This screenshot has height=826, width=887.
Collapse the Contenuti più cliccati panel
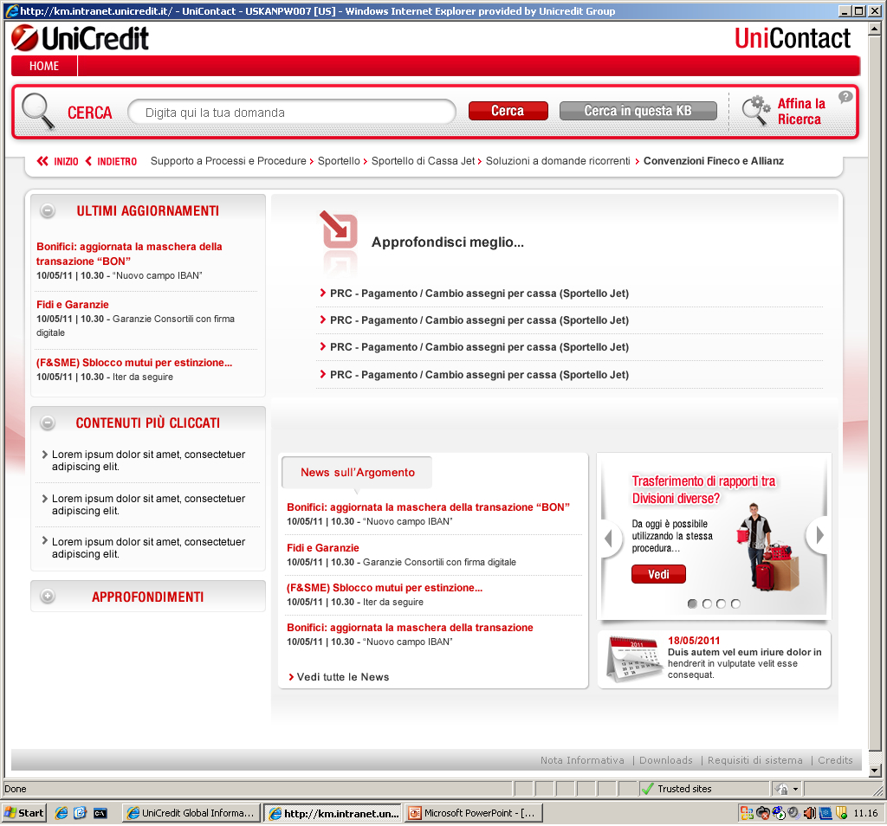click(x=48, y=423)
